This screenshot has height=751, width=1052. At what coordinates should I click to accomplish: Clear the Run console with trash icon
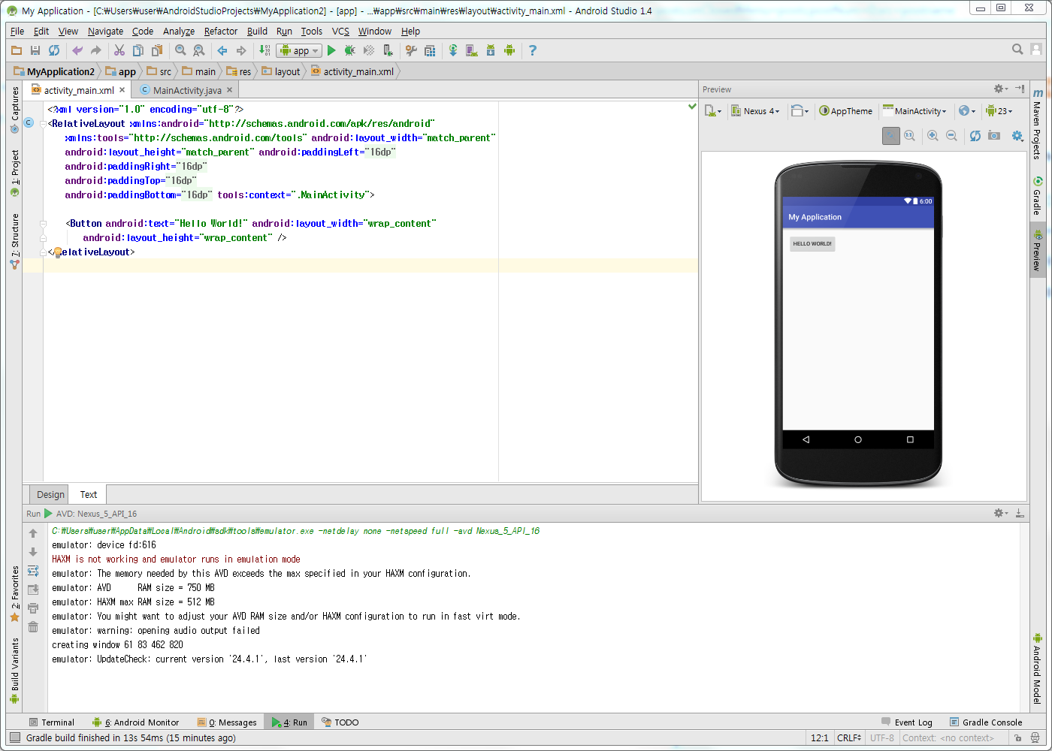(33, 627)
